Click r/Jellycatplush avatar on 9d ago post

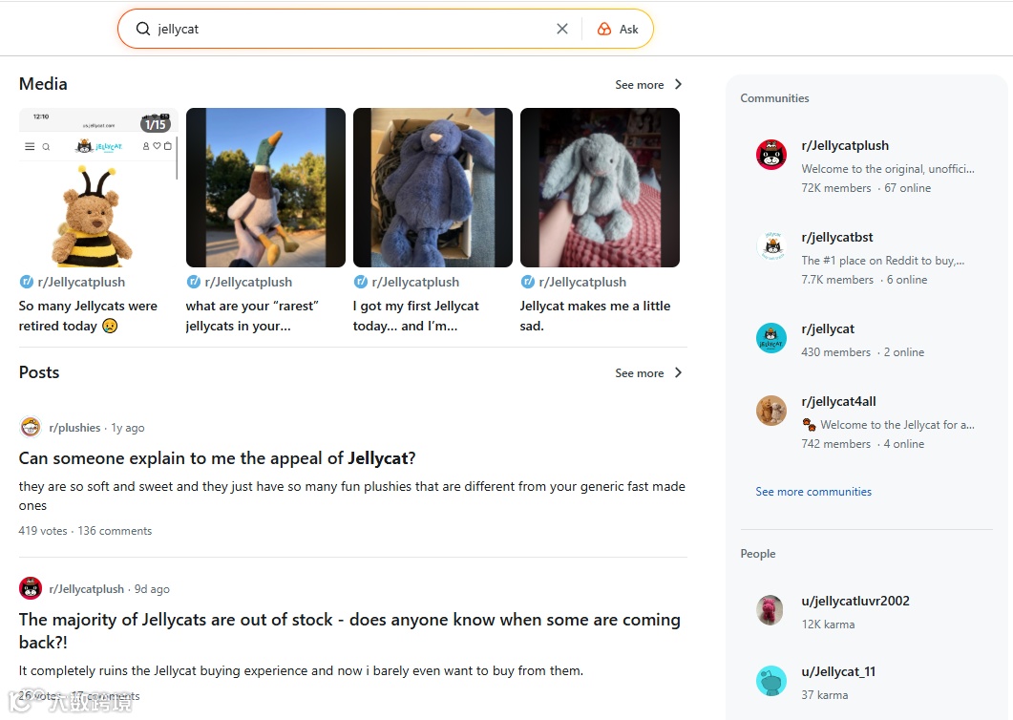pos(31,588)
